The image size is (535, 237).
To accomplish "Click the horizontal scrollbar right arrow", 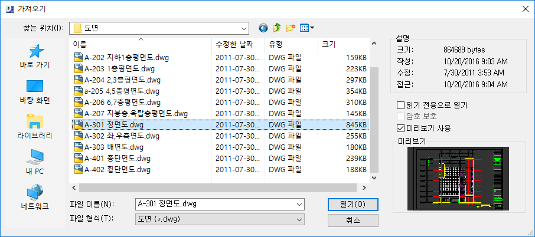I will [364, 187].
